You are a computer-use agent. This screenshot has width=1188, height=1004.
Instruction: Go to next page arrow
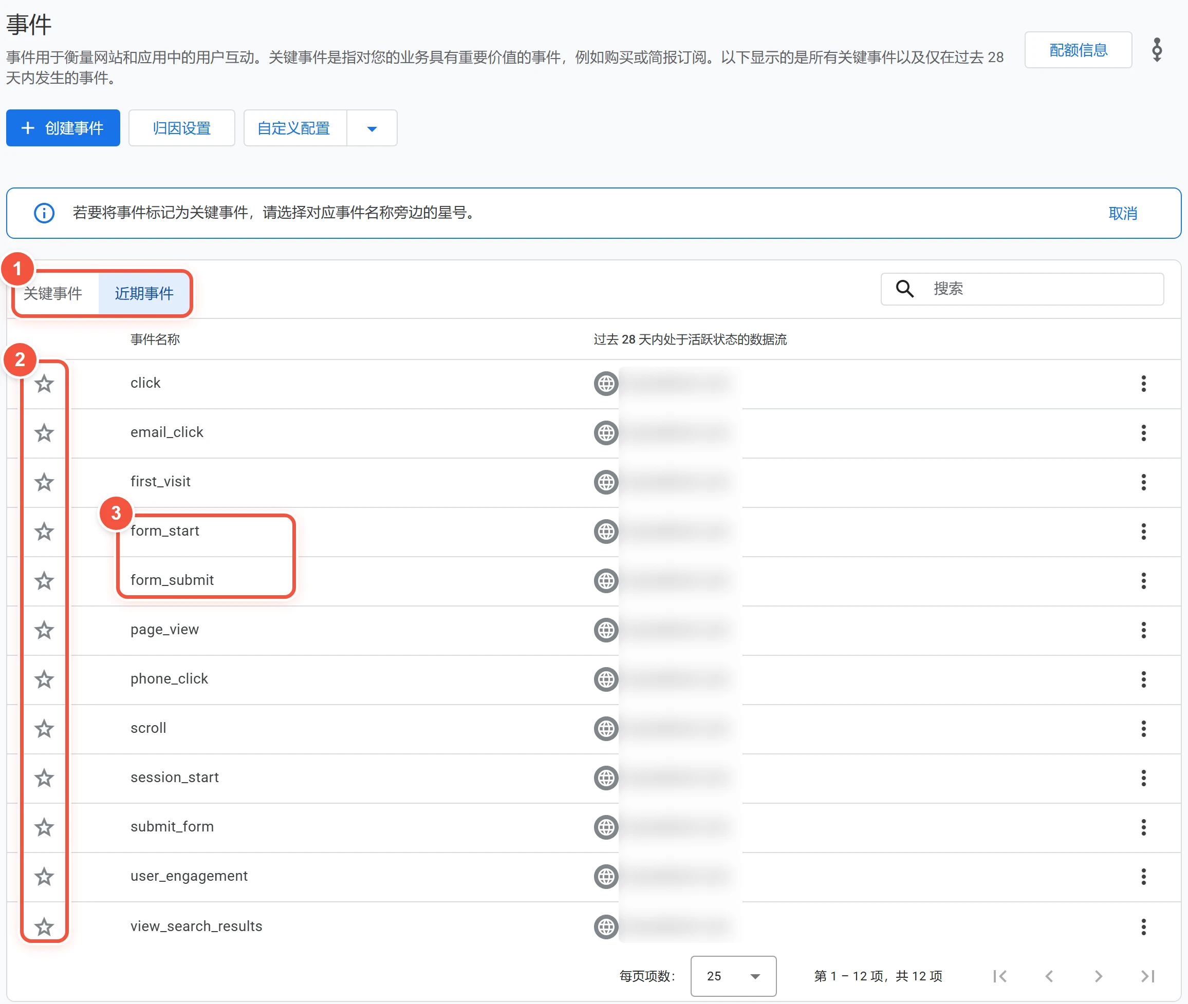(1098, 976)
